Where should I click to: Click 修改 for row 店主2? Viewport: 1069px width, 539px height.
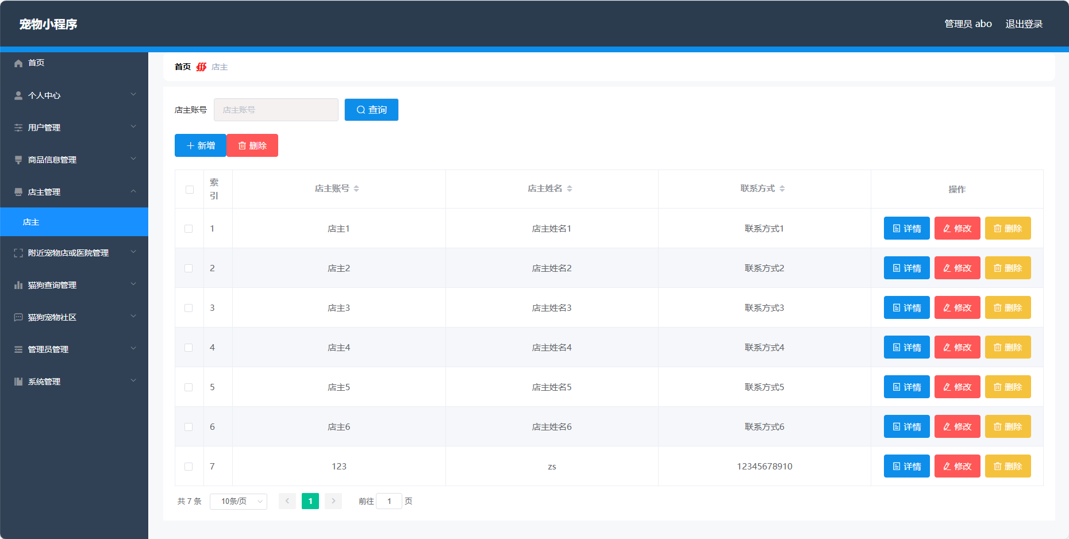coord(958,268)
